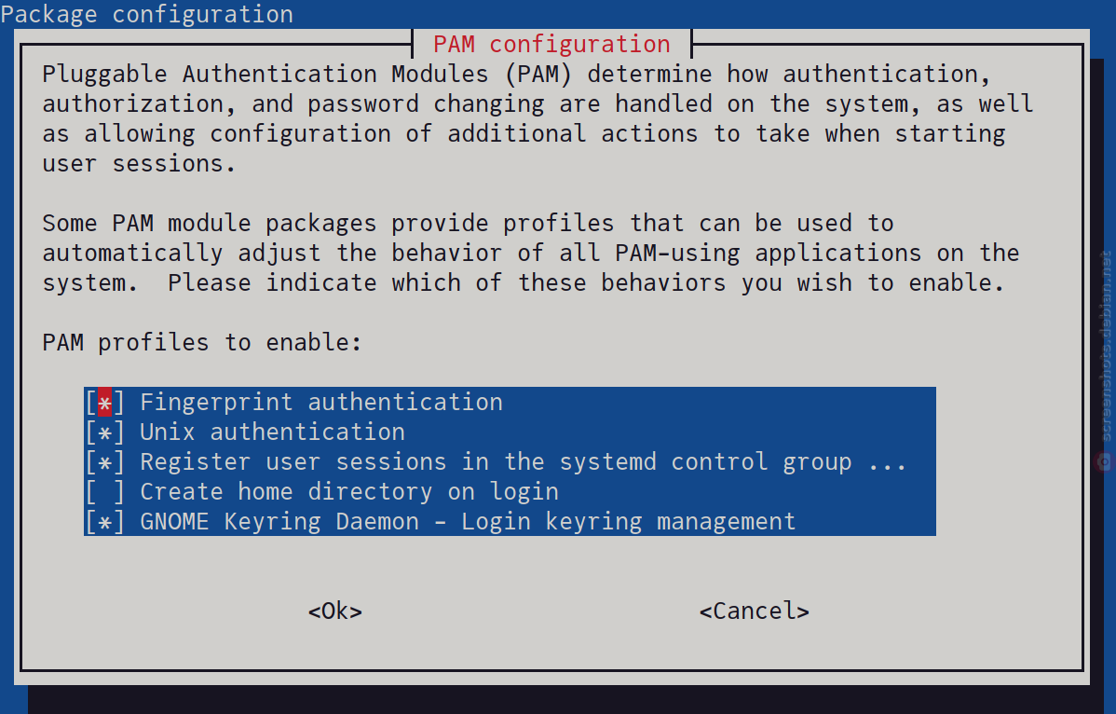Click the PAM configuration dialog title

point(551,44)
